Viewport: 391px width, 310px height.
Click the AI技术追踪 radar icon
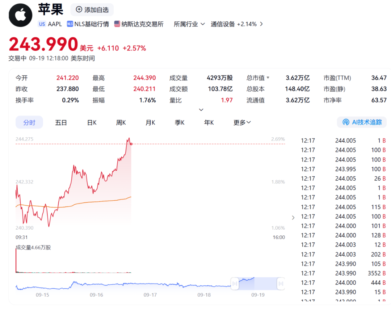pyautogui.click(x=346, y=122)
